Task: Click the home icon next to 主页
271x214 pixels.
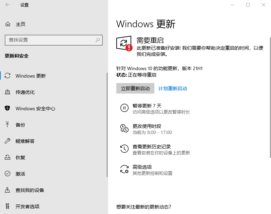Action: 8,24
